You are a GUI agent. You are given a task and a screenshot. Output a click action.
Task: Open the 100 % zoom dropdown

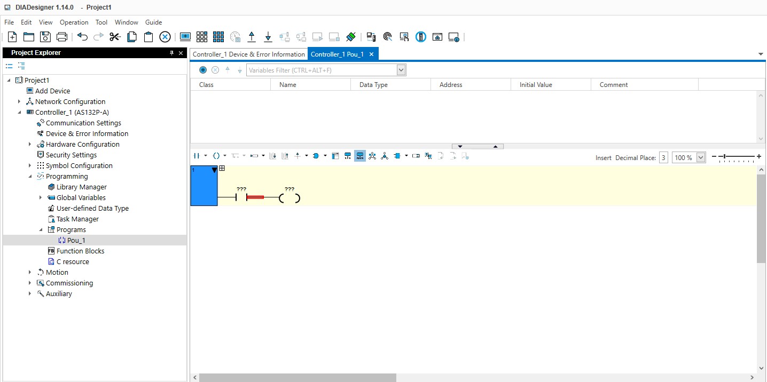point(701,157)
